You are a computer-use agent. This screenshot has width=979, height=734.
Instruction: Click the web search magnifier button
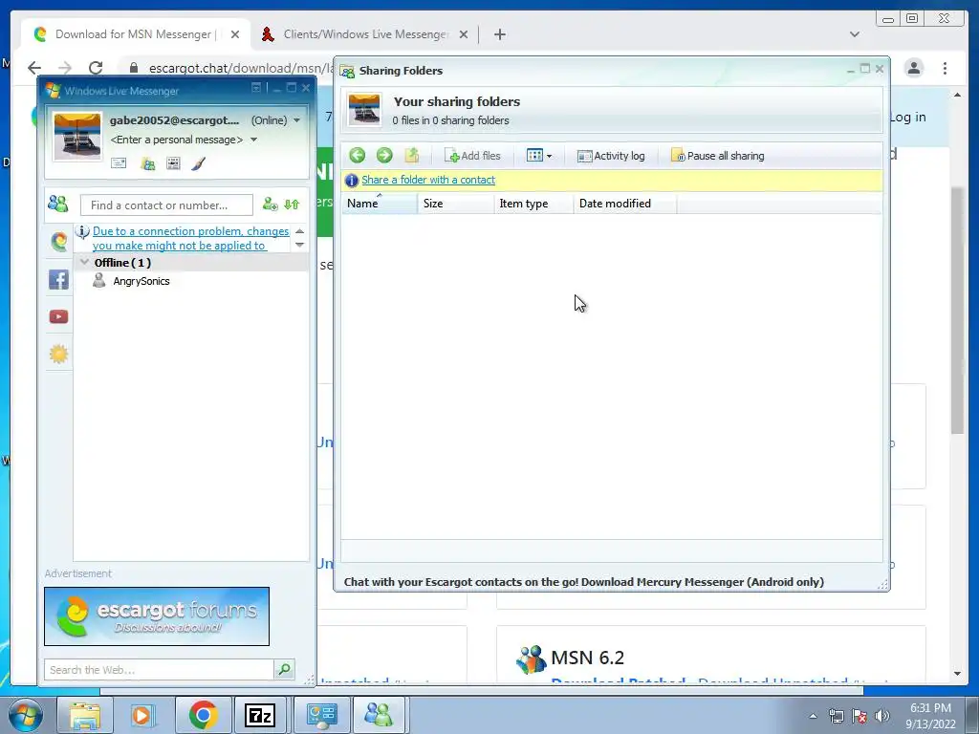click(x=284, y=670)
